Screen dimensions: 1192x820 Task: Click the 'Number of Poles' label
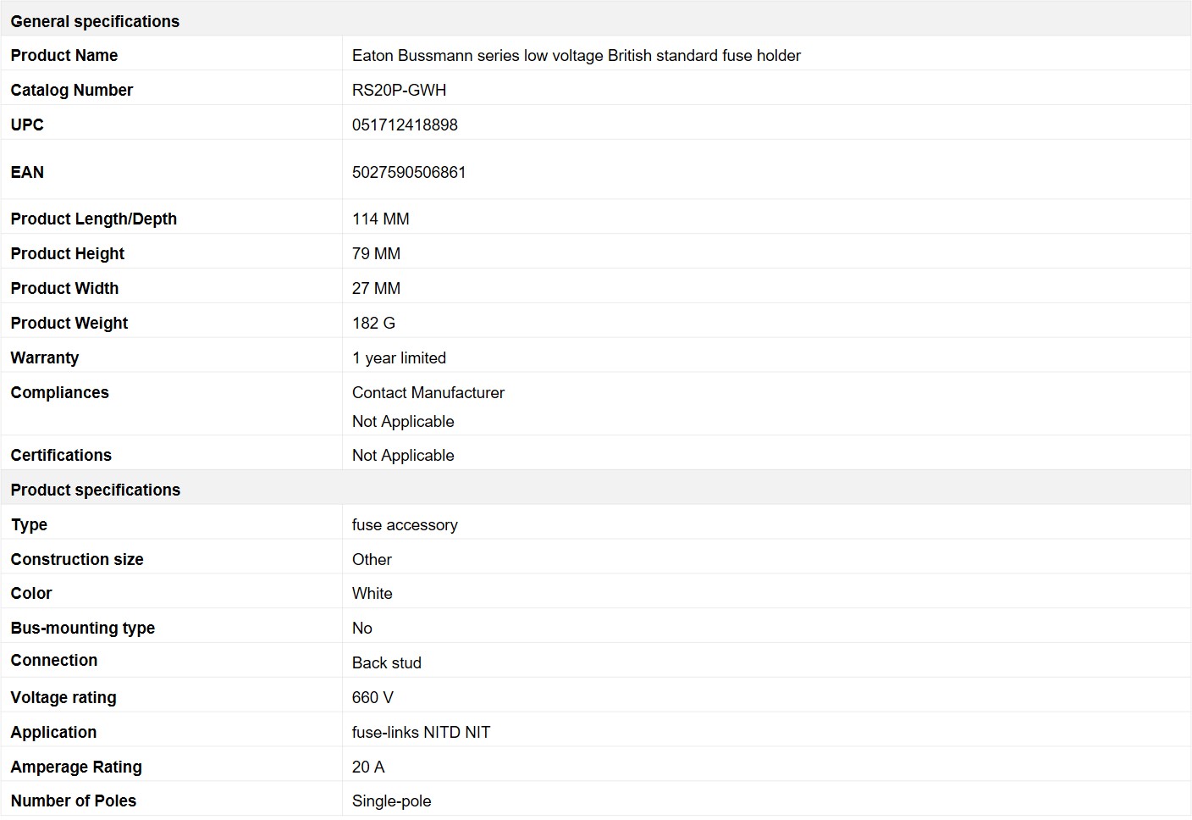(74, 801)
